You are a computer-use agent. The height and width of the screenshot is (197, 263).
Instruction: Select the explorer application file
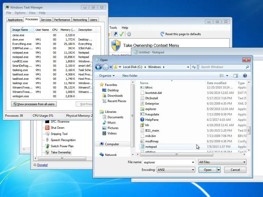[x=151, y=109]
